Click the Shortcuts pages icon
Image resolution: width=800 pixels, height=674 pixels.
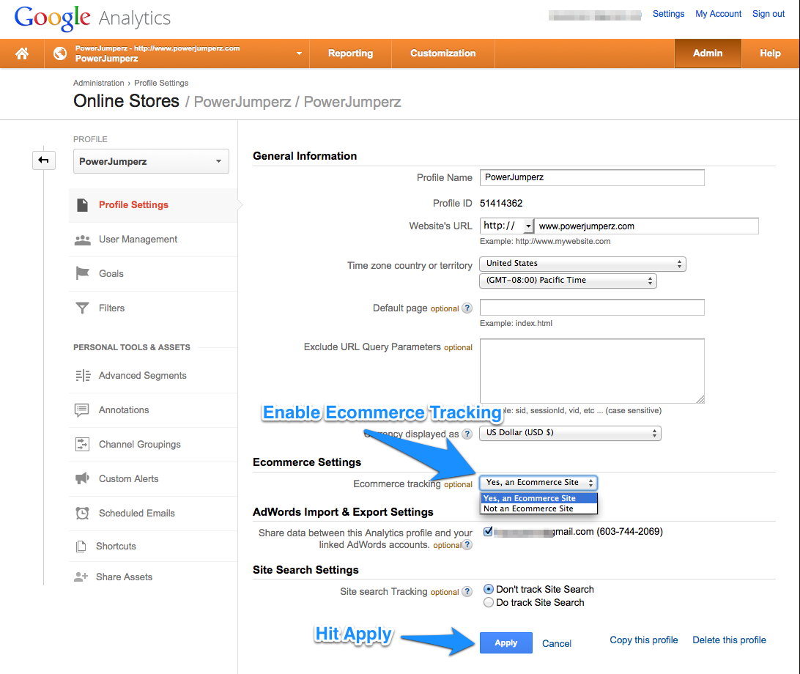pyautogui.click(x=81, y=547)
